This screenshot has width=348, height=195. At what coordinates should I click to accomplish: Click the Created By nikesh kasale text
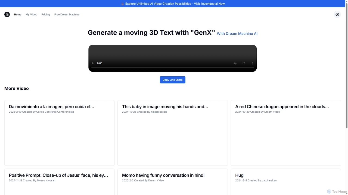click(152, 112)
